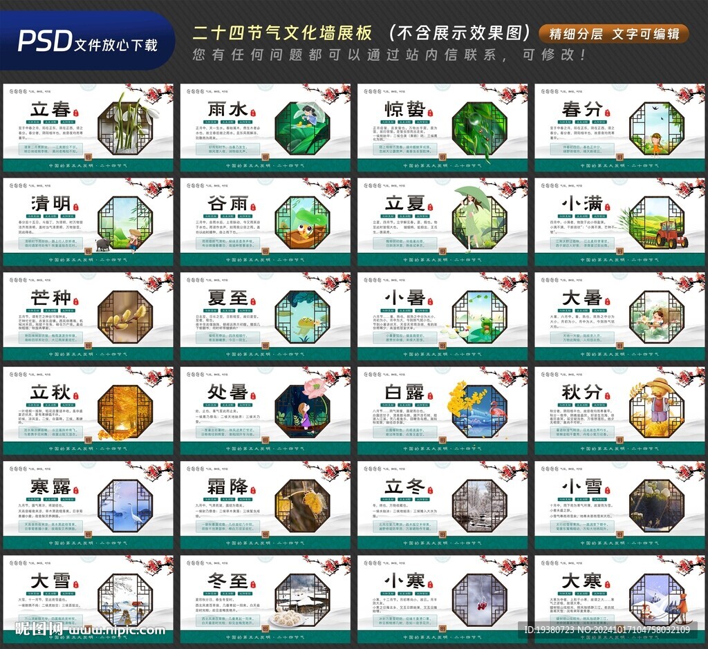This screenshot has width=708, height=649.
Task: Select the 谷雨 display board
Action: pos(265,222)
